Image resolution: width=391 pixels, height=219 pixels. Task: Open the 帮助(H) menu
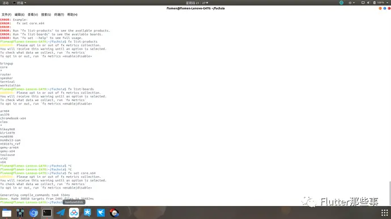coord(73,15)
